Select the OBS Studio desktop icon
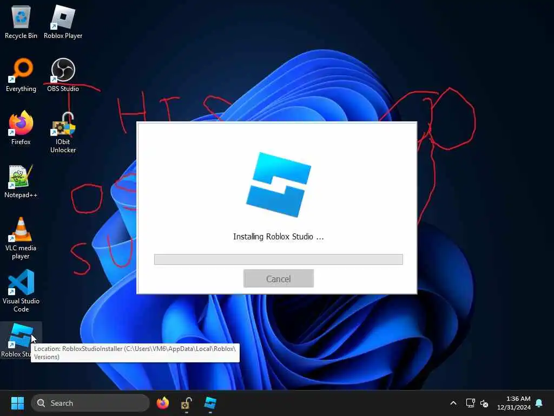 [63, 75]
